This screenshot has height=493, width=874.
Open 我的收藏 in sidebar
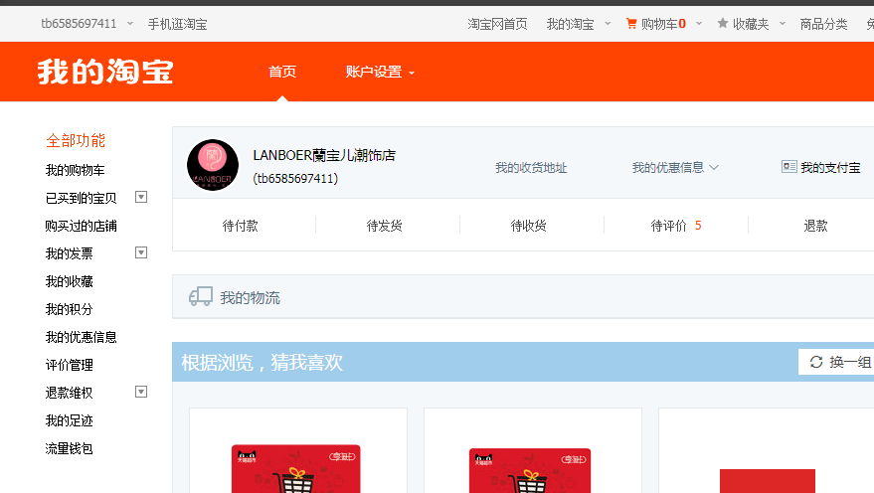coord(70,281)
